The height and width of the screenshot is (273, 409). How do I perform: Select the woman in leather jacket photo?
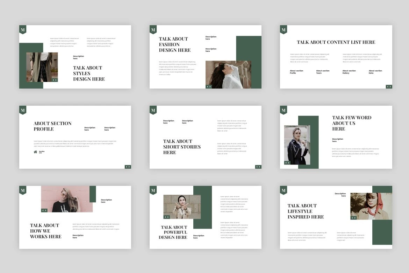click(x=297, y=145)
